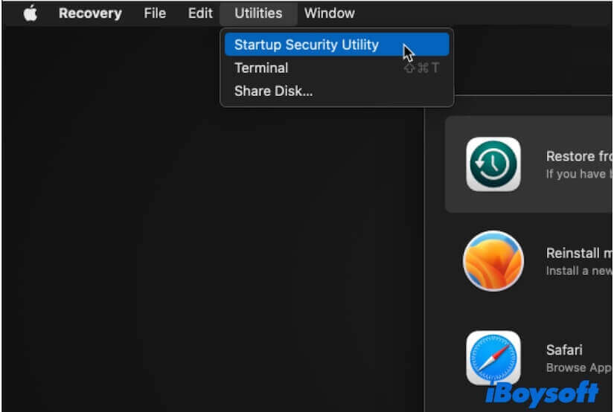Select Terminal in the Utilities dropdown
This screenshot has width=614, height=412.
(261, 68)
